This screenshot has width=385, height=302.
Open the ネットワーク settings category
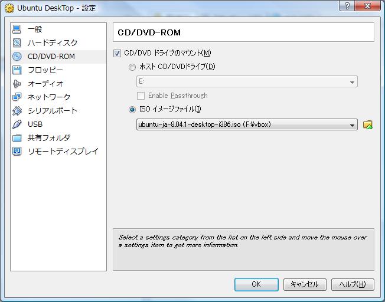58,97
